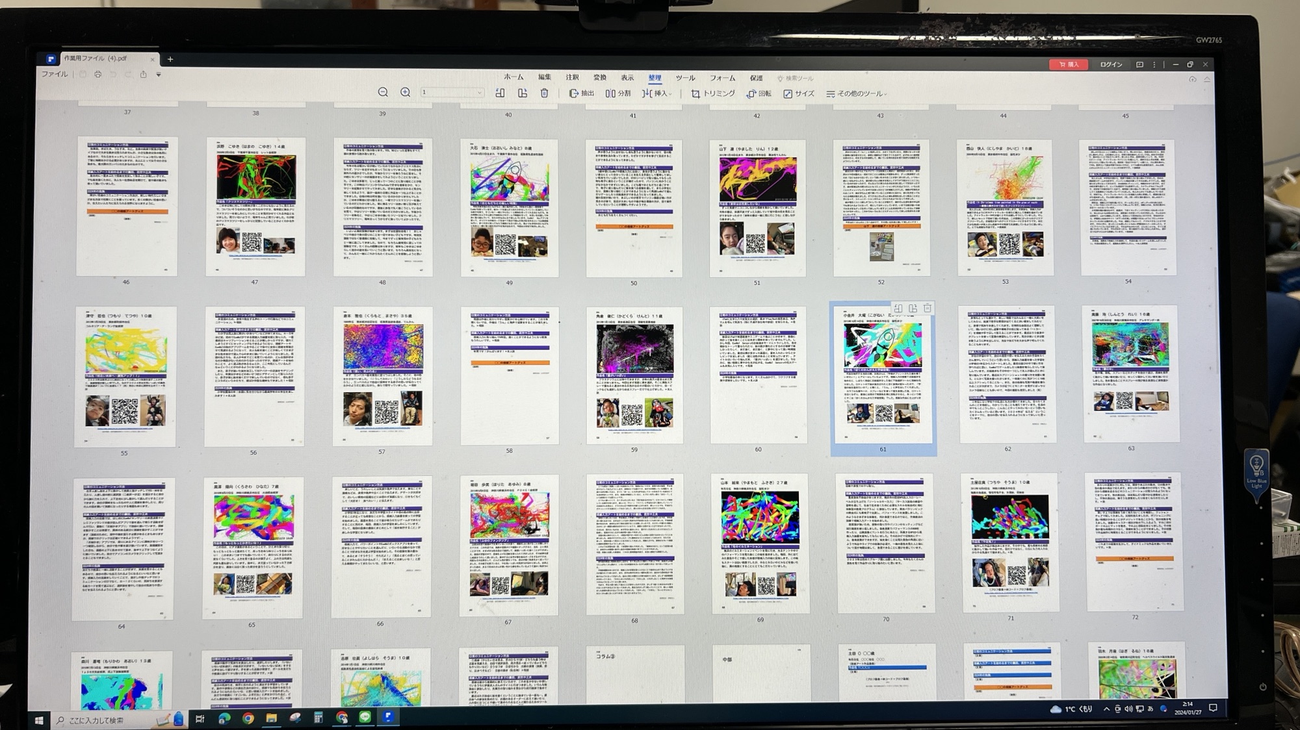The width and height of the screenshot is (1300, 730).
Task: Select page 46 thumbnail
Action: pyautogui.click(x=127, y=206)
